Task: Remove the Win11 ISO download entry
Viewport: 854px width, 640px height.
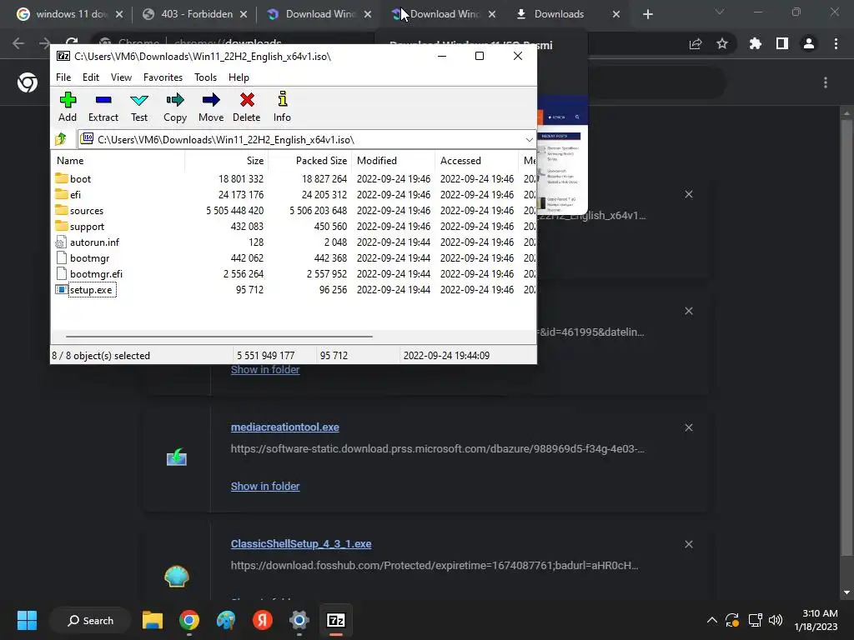Action: (x=689, y=194)
